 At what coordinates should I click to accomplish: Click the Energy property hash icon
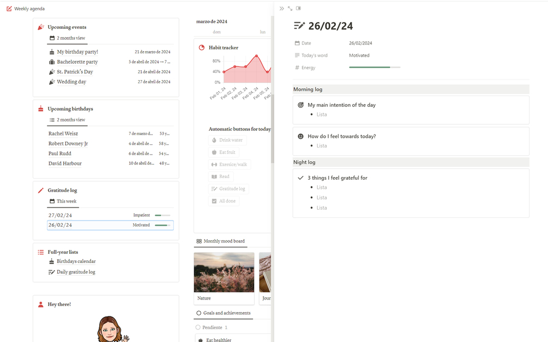[x=297, y=68]
